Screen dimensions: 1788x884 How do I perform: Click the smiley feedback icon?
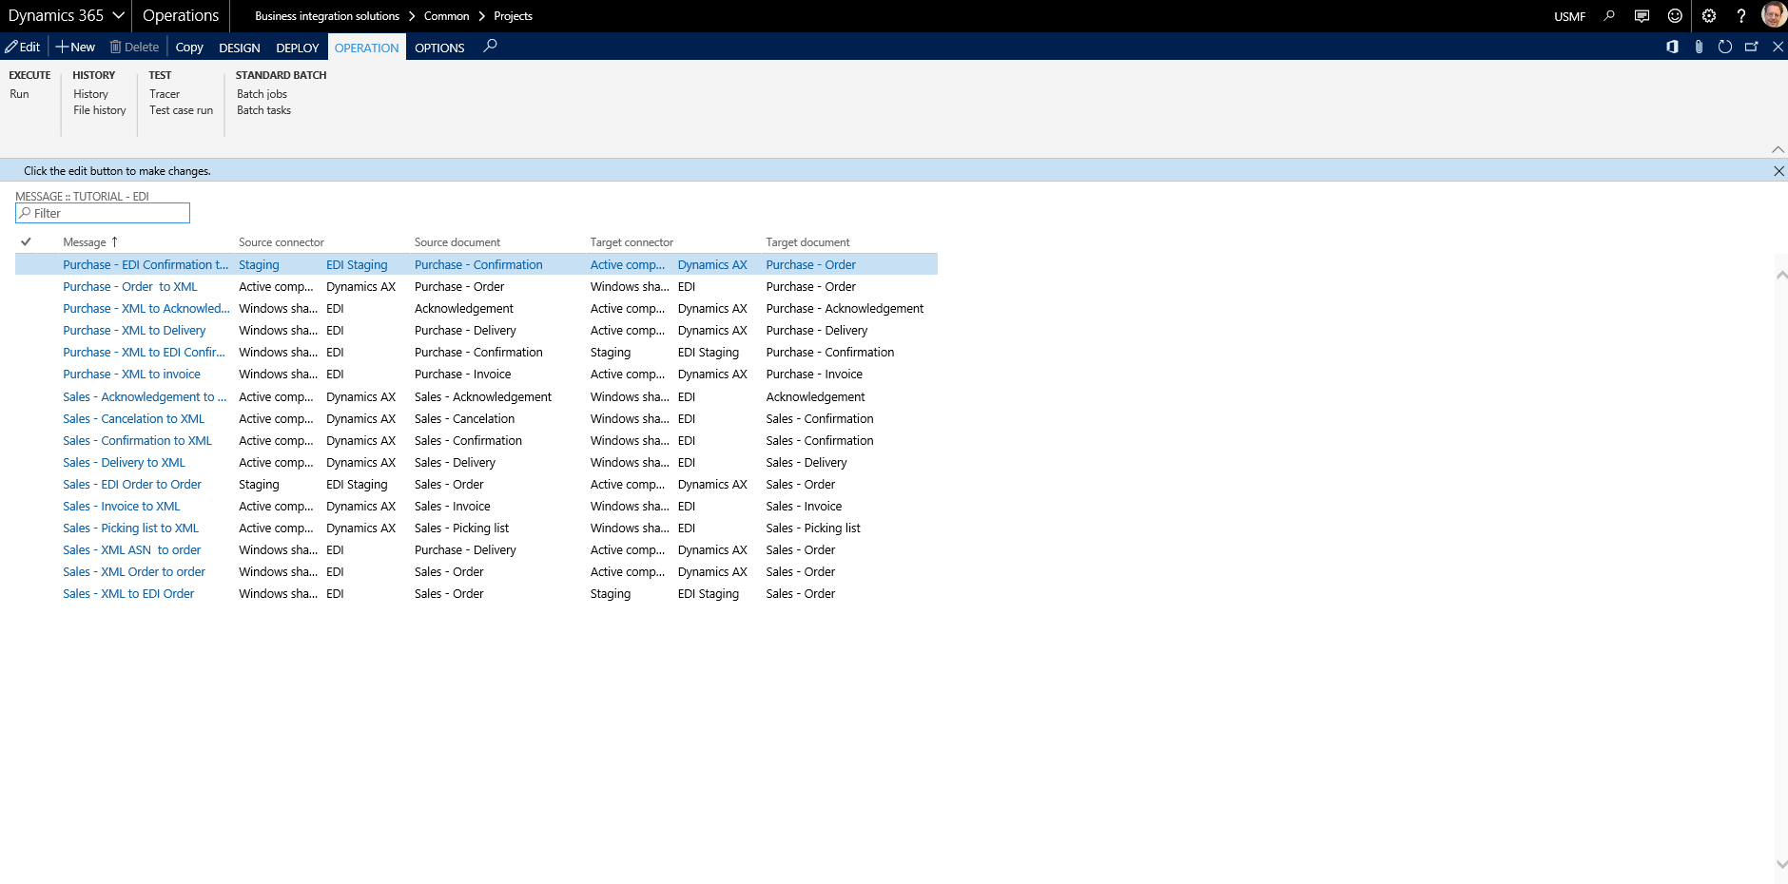click(1675, 16)
